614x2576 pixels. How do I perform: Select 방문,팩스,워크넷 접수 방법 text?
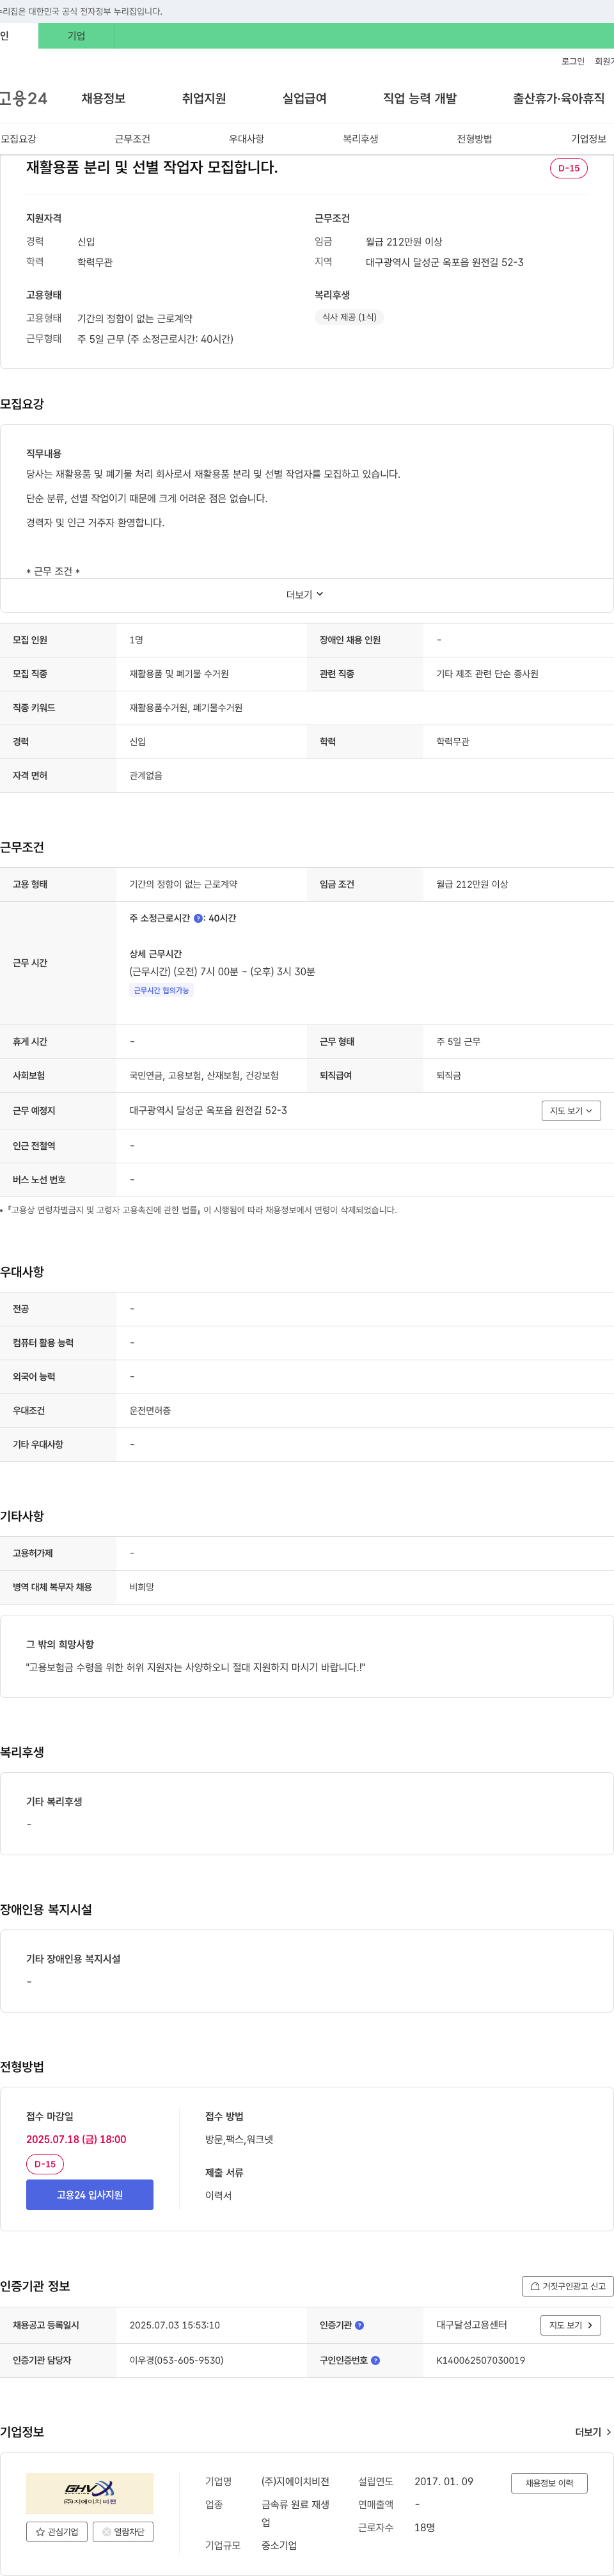tap(239, 2139)
